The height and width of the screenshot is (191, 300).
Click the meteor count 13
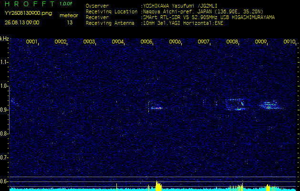(x=70, y=22)
